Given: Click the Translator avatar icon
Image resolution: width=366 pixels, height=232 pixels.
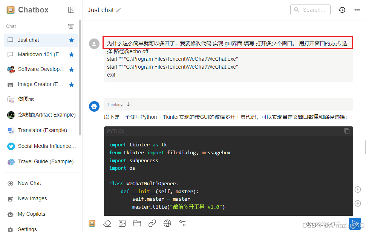Looking at the screenshot, I should pos(11,131).
